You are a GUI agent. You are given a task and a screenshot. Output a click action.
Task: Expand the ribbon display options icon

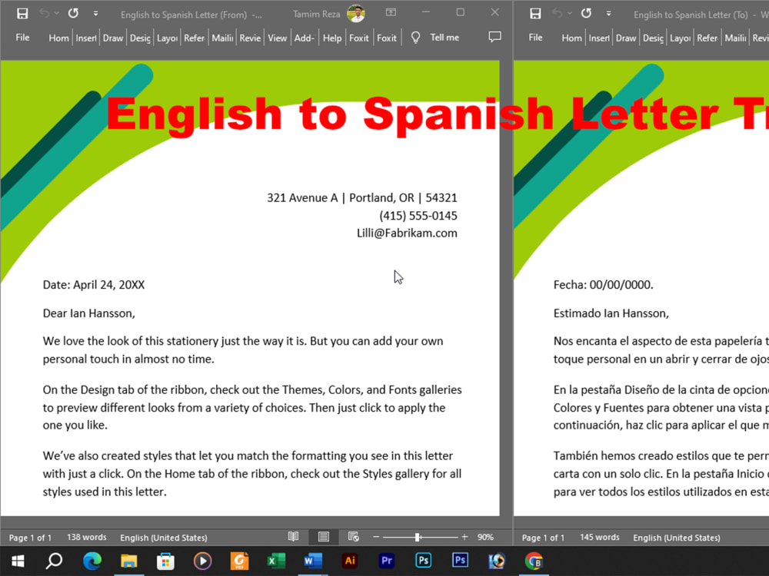391,13
